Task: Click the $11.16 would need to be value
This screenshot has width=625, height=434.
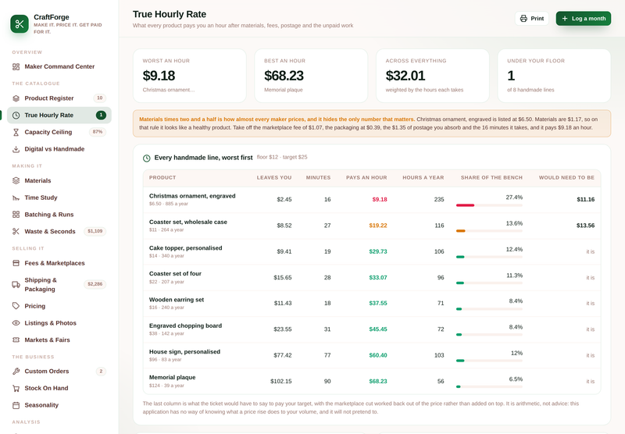Action: tap(585, 200)
